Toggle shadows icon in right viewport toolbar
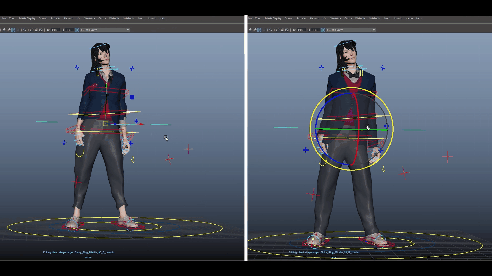The image size is (492, 276). 250,30
